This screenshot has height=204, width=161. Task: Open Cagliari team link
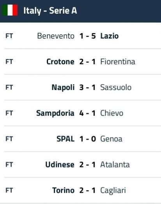point(113,191)
